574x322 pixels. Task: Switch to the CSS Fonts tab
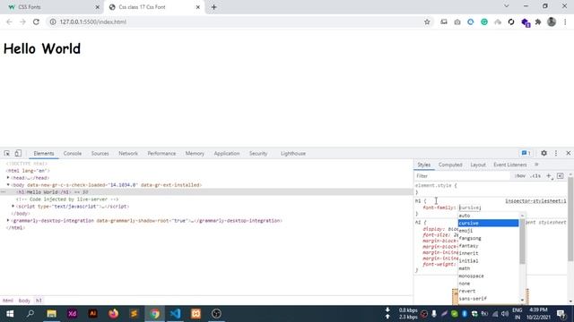pyautogui.click(x=51, y=7)
